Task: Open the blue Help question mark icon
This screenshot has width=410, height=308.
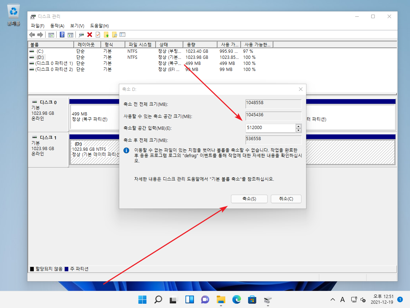Action: (62, 35)
